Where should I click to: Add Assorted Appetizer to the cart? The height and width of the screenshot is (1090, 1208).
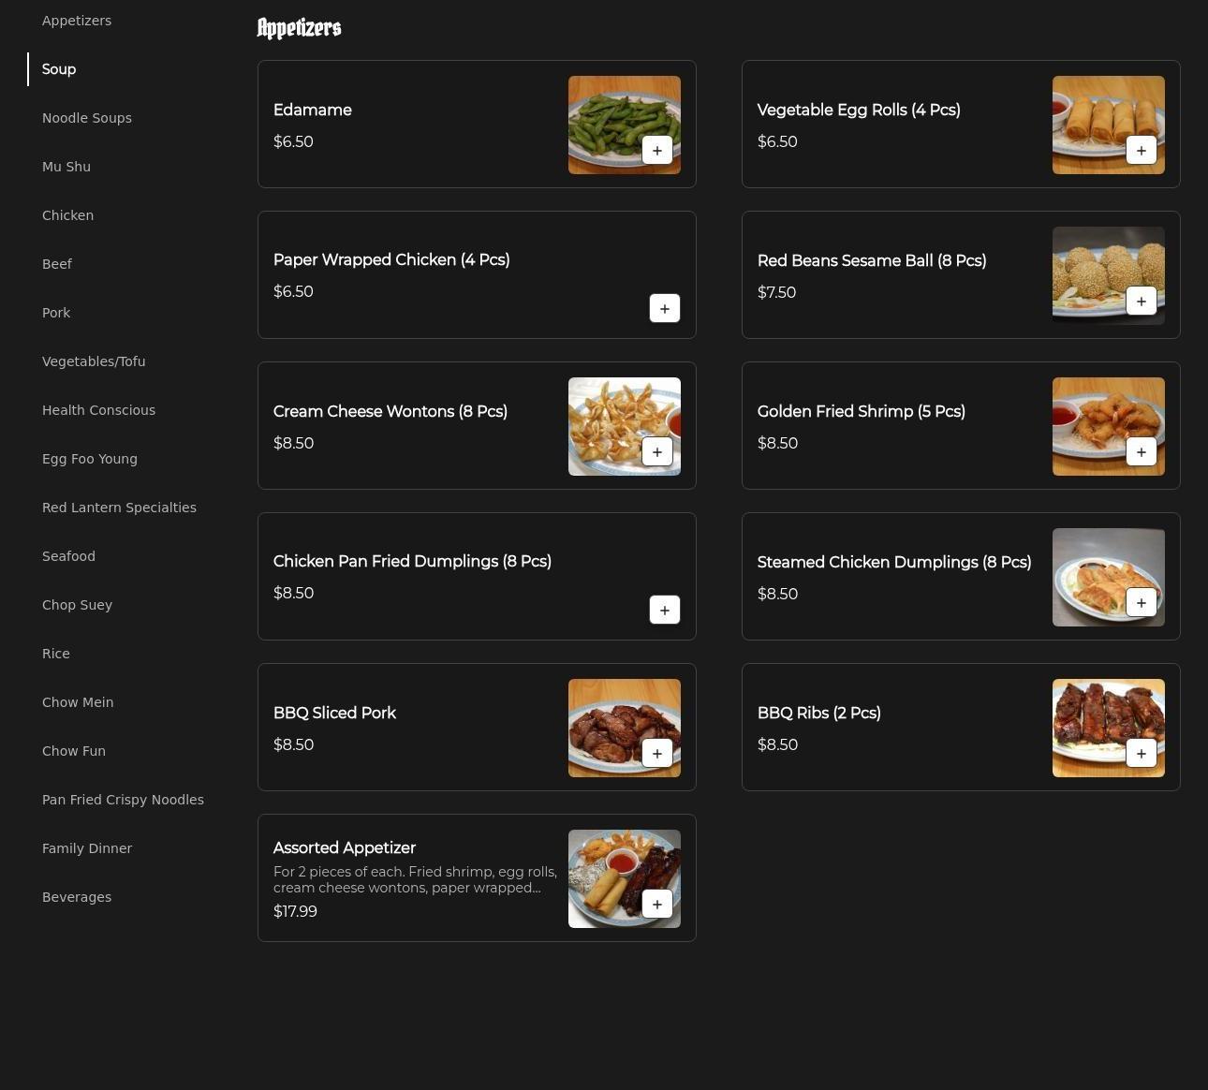coord(656,904)
